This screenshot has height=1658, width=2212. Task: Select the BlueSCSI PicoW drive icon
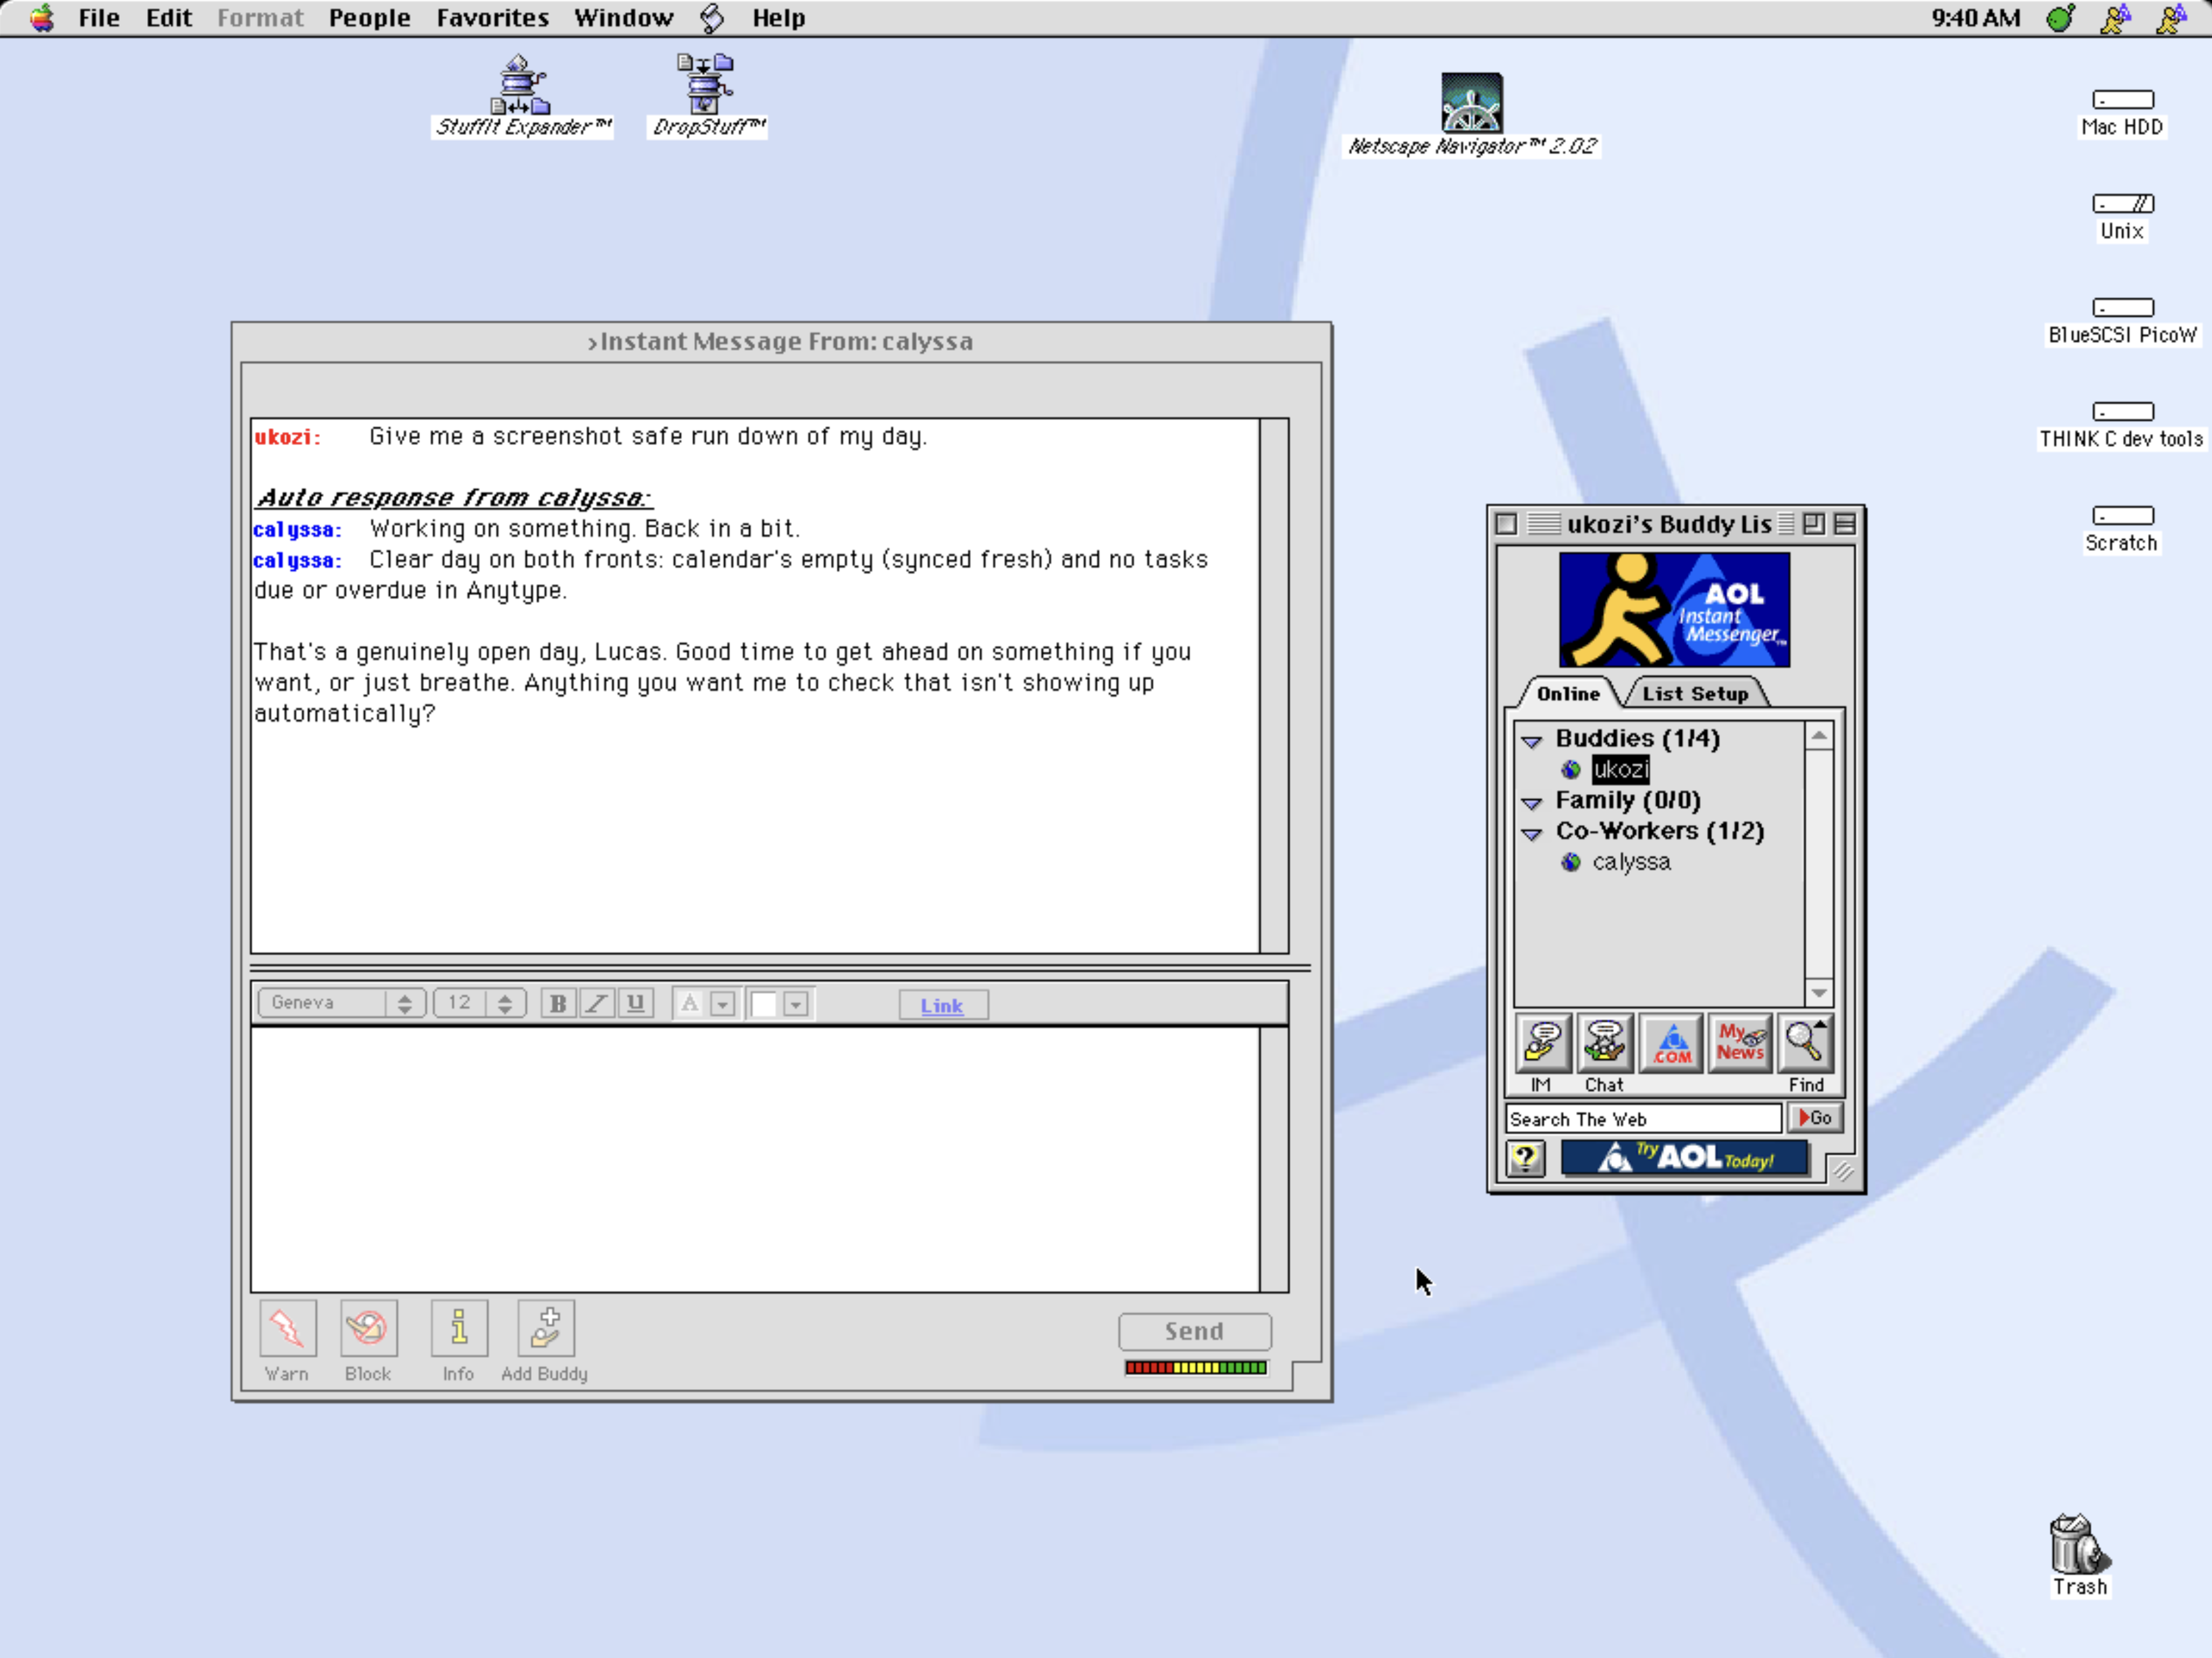[x=2123, y=307]
